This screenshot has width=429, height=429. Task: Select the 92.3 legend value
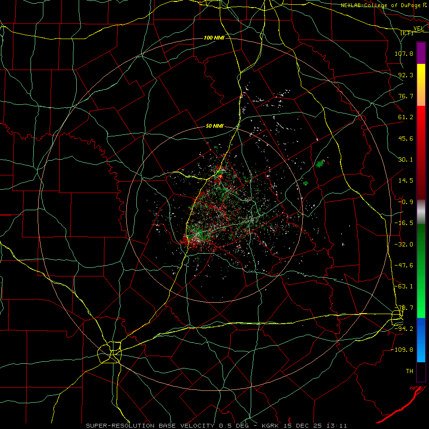coord(406,75)
